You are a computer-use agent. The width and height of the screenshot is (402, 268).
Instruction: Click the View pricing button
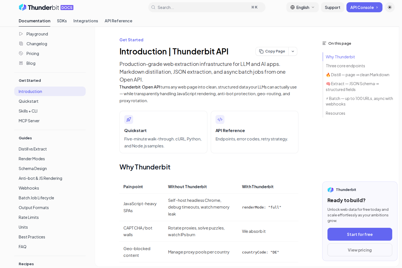360,250
